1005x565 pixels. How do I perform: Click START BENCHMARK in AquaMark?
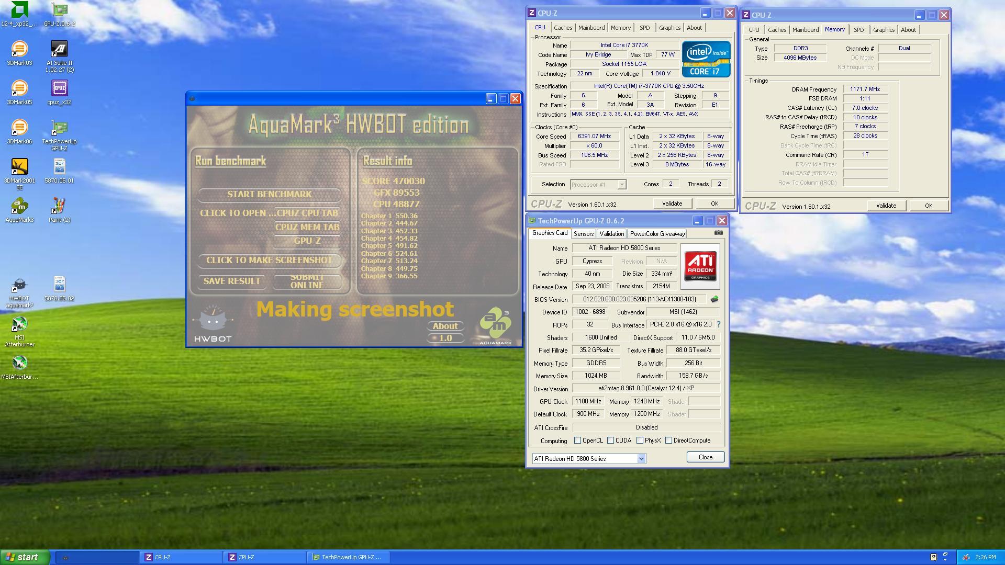point(270,194)
